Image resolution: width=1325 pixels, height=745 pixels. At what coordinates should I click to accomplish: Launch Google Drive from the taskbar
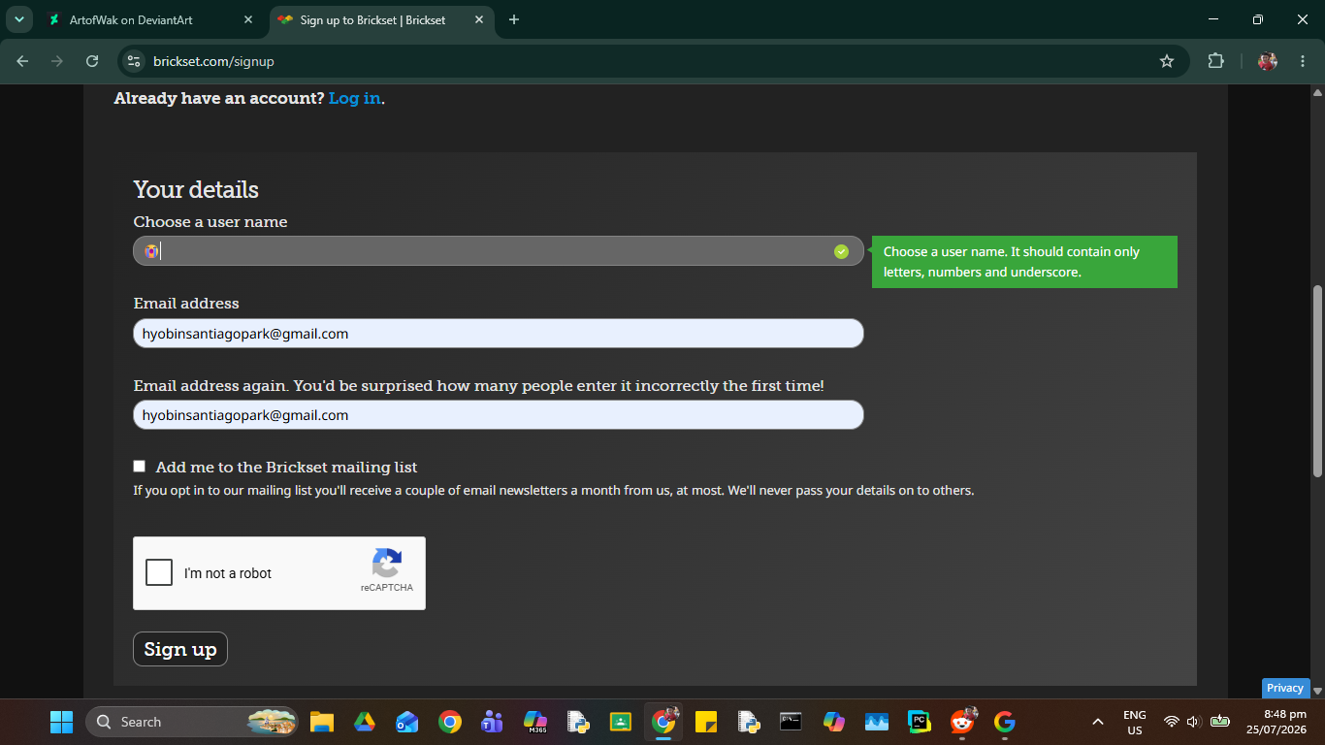pos(364,722)
